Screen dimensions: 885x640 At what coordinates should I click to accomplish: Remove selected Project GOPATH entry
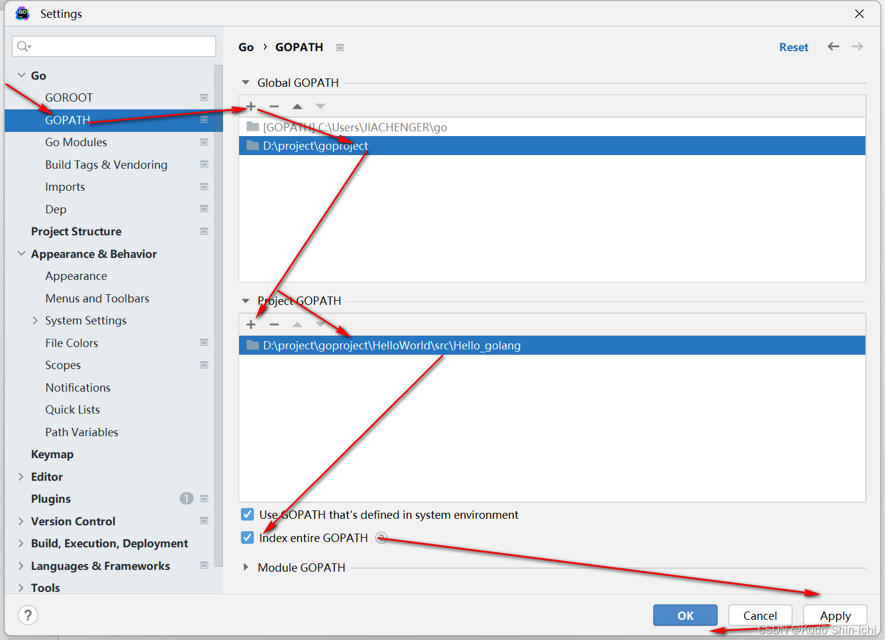274,324
